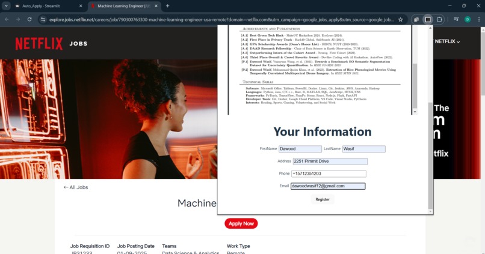The height and width of the screenshot is (254, 485).
Task: Click the highlighted Auto Apply extension icon
Action: tap(428, 19)
